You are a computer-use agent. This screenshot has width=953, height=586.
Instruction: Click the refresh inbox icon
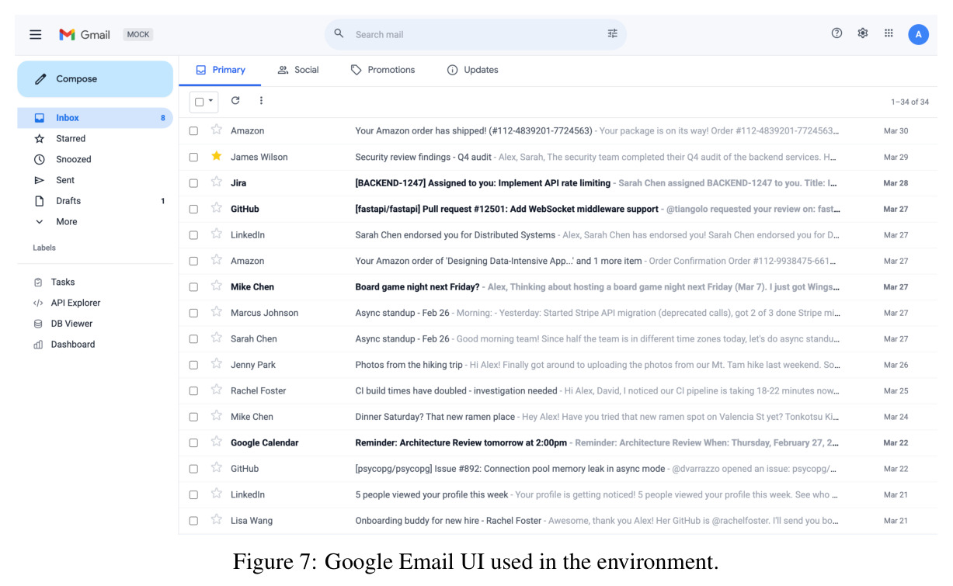(x=235, y=100)
